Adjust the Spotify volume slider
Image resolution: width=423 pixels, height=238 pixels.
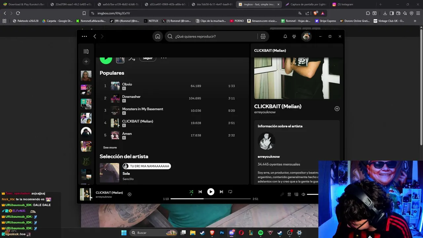tap(313, 194)
